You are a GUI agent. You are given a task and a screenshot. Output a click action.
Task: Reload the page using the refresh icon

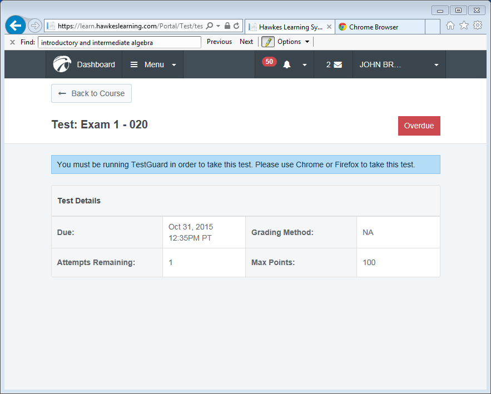click(x=236, y=26)
